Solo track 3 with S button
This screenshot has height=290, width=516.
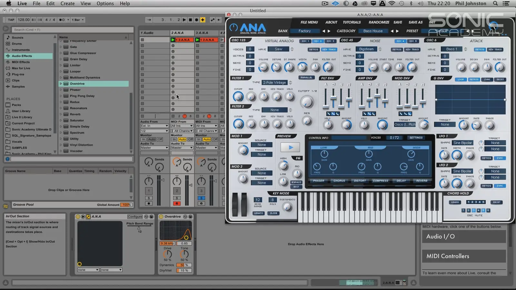pos(201,198)
